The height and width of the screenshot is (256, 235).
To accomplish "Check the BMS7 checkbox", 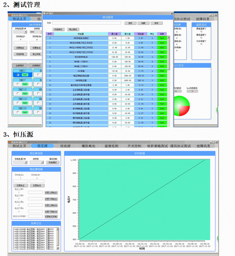I will 18,84.
